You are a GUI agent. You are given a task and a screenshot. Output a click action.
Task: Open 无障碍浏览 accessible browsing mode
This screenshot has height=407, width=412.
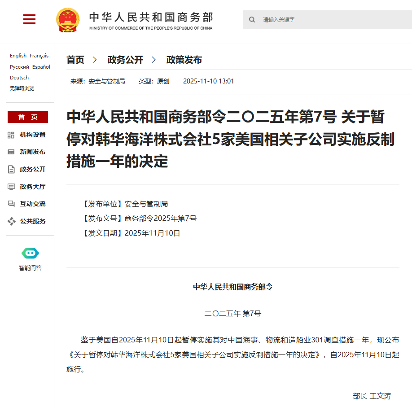(x=22, y=88)
